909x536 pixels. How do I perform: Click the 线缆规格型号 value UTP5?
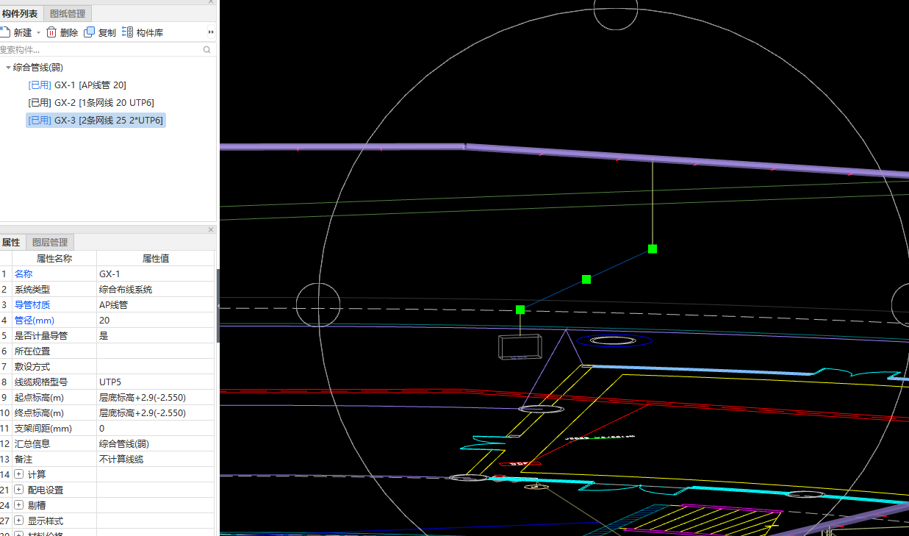pos(155,382)
